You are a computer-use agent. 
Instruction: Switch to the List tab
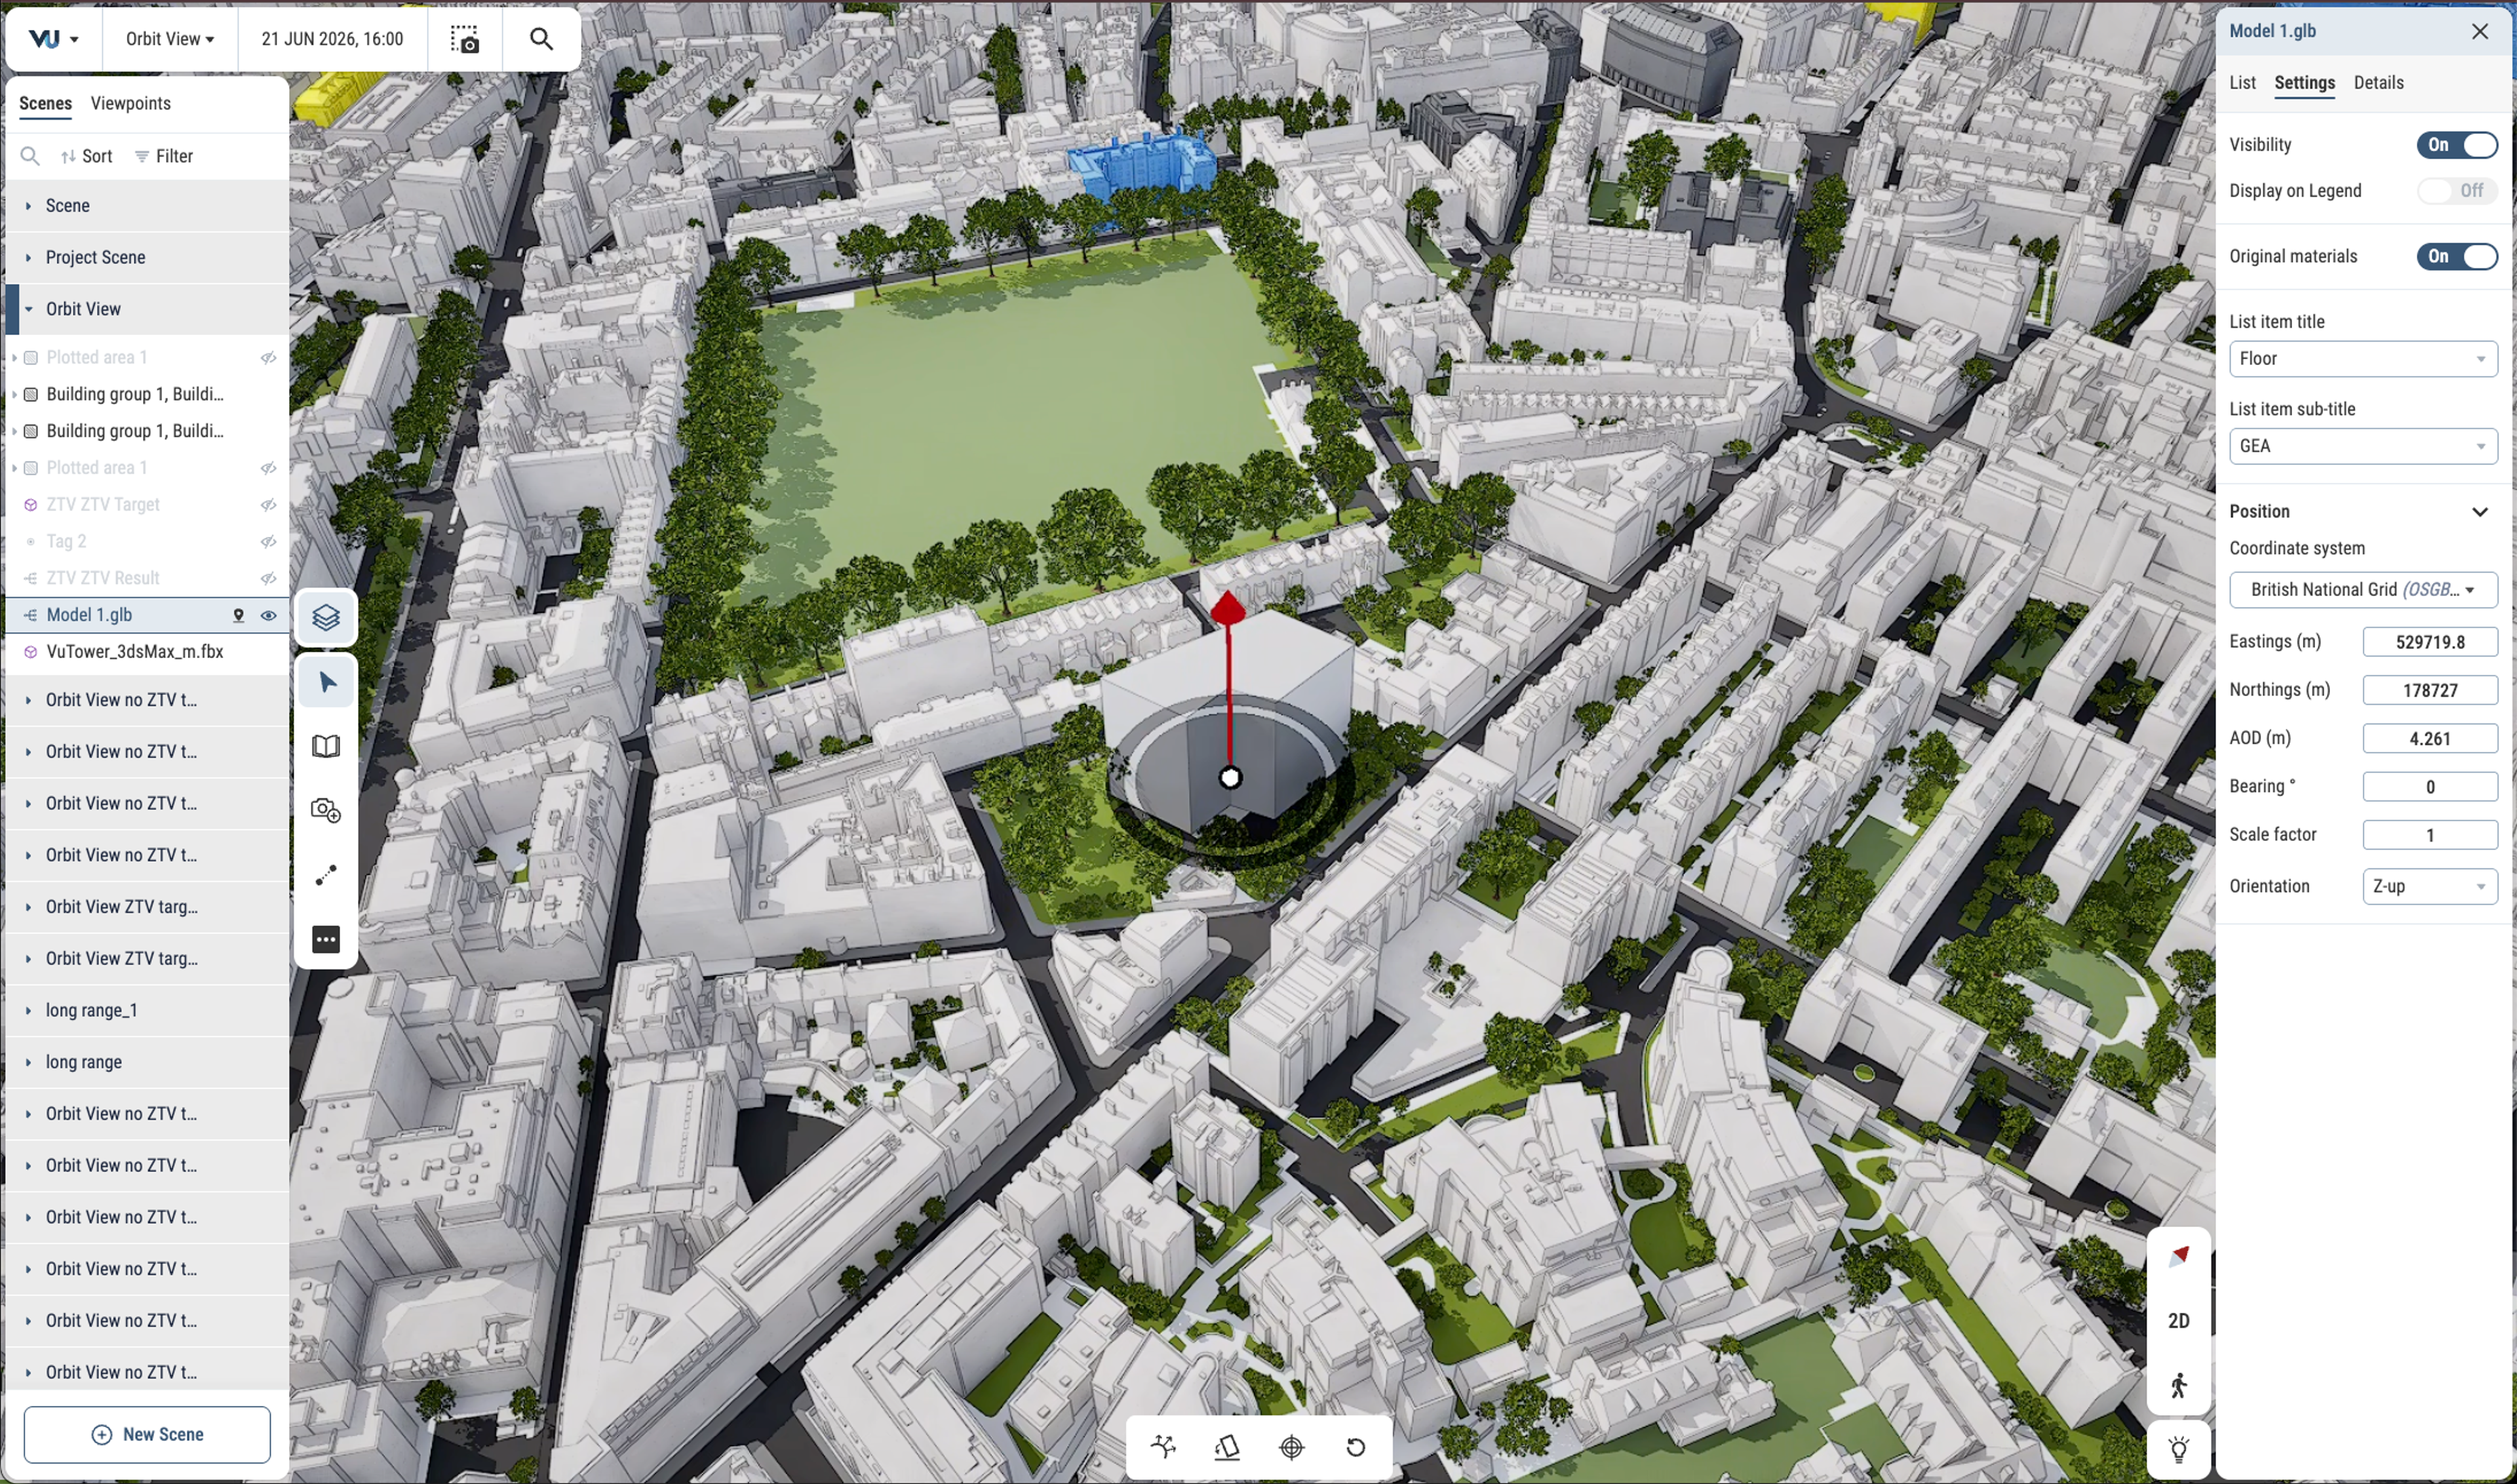pyautogui.click(x=2241, y=83)
